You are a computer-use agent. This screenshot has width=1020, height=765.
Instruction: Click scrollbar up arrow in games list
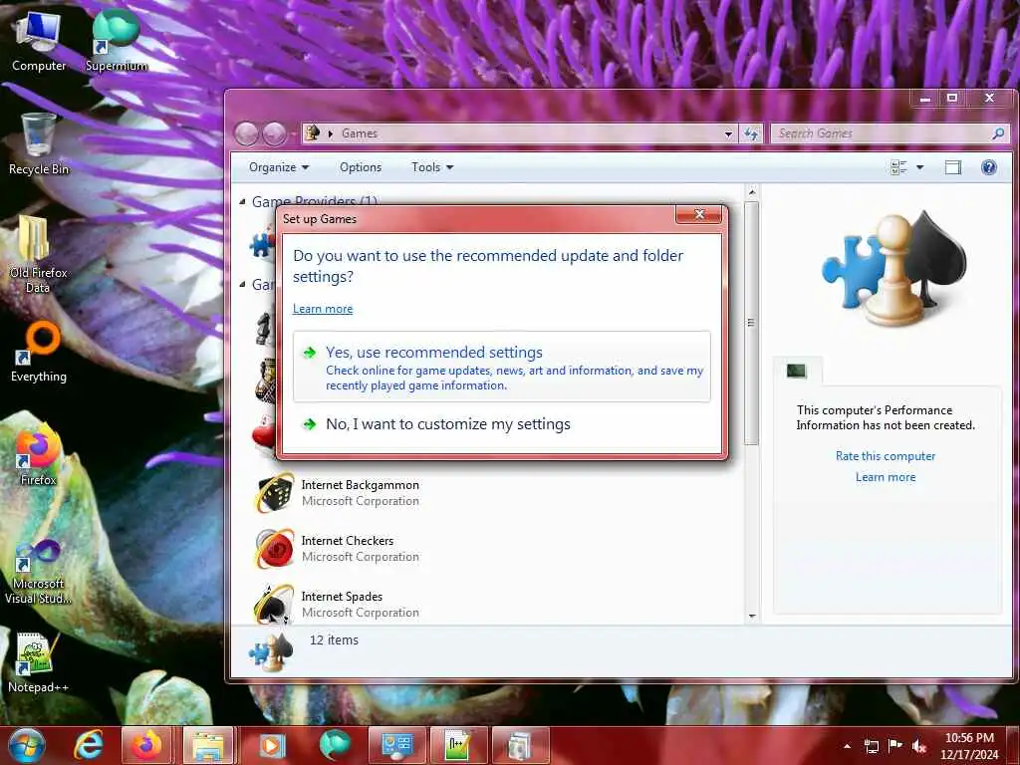pos(752,192)
